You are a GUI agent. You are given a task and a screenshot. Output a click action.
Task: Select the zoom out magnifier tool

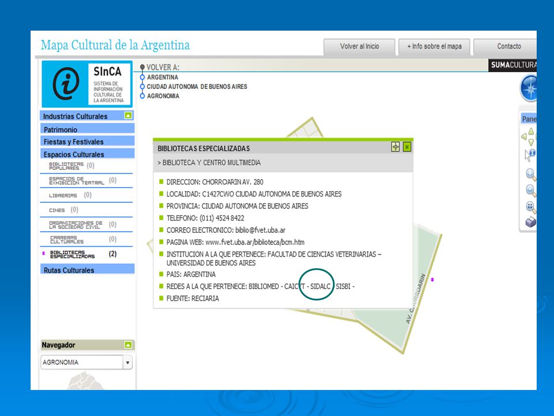point(531,191)
